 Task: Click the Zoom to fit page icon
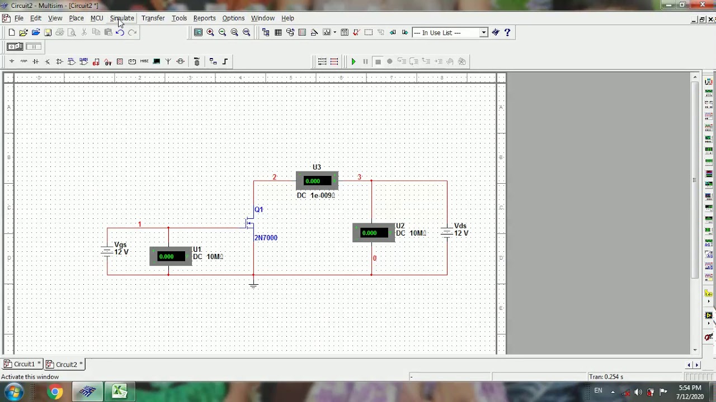(247, 32)
